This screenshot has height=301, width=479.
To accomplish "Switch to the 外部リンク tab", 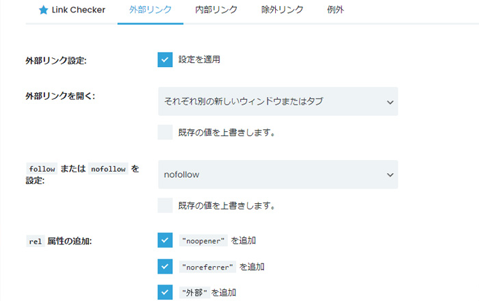I will click(151, 10).
